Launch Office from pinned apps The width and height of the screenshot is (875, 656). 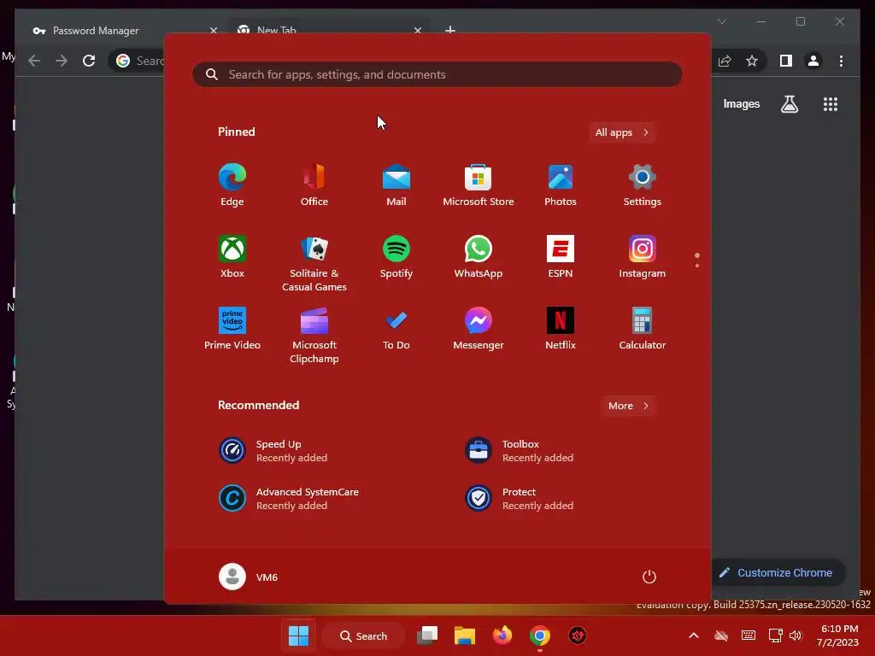coord(314,185)
